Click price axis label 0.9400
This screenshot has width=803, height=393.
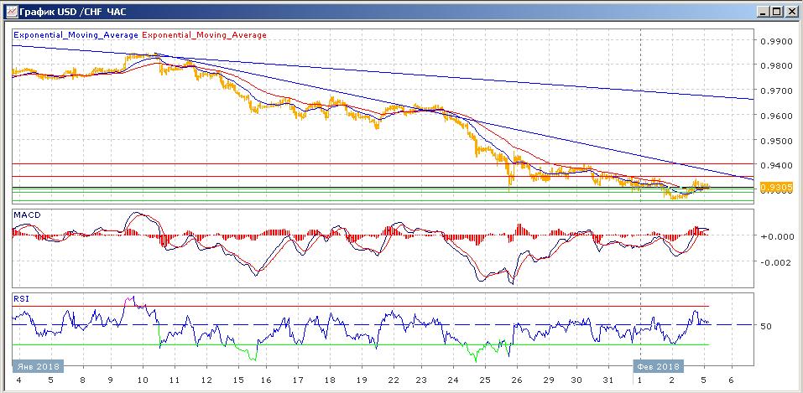(x=776, y=166)
